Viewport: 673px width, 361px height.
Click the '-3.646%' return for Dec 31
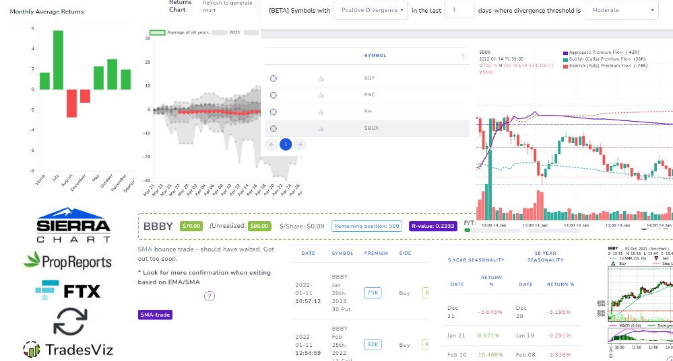click(x=490, y=312)
